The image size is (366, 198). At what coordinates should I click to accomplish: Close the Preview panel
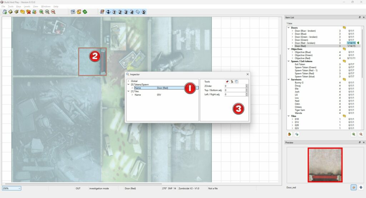click(363, 142)
